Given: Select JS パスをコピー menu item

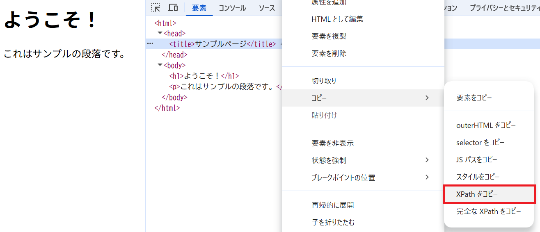Looking at the screenshot, I should click(476, 160).
